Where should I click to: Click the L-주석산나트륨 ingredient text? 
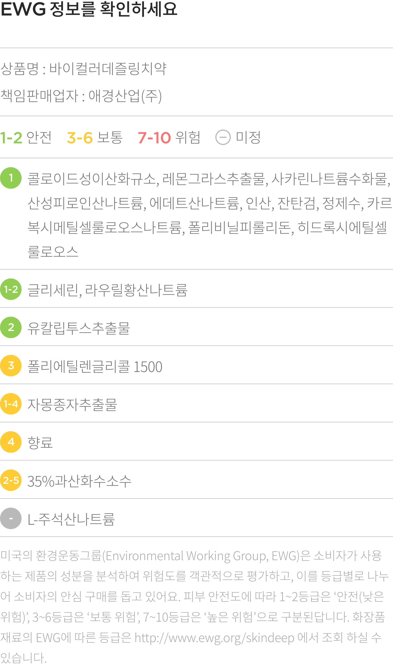click(71, 519)
